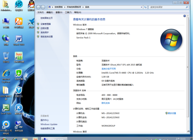Go to 控制面板主页

click(x=47, y=18)
